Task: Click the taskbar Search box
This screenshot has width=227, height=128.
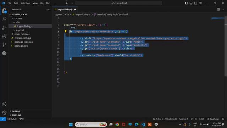Action: (x=91, y=124)
